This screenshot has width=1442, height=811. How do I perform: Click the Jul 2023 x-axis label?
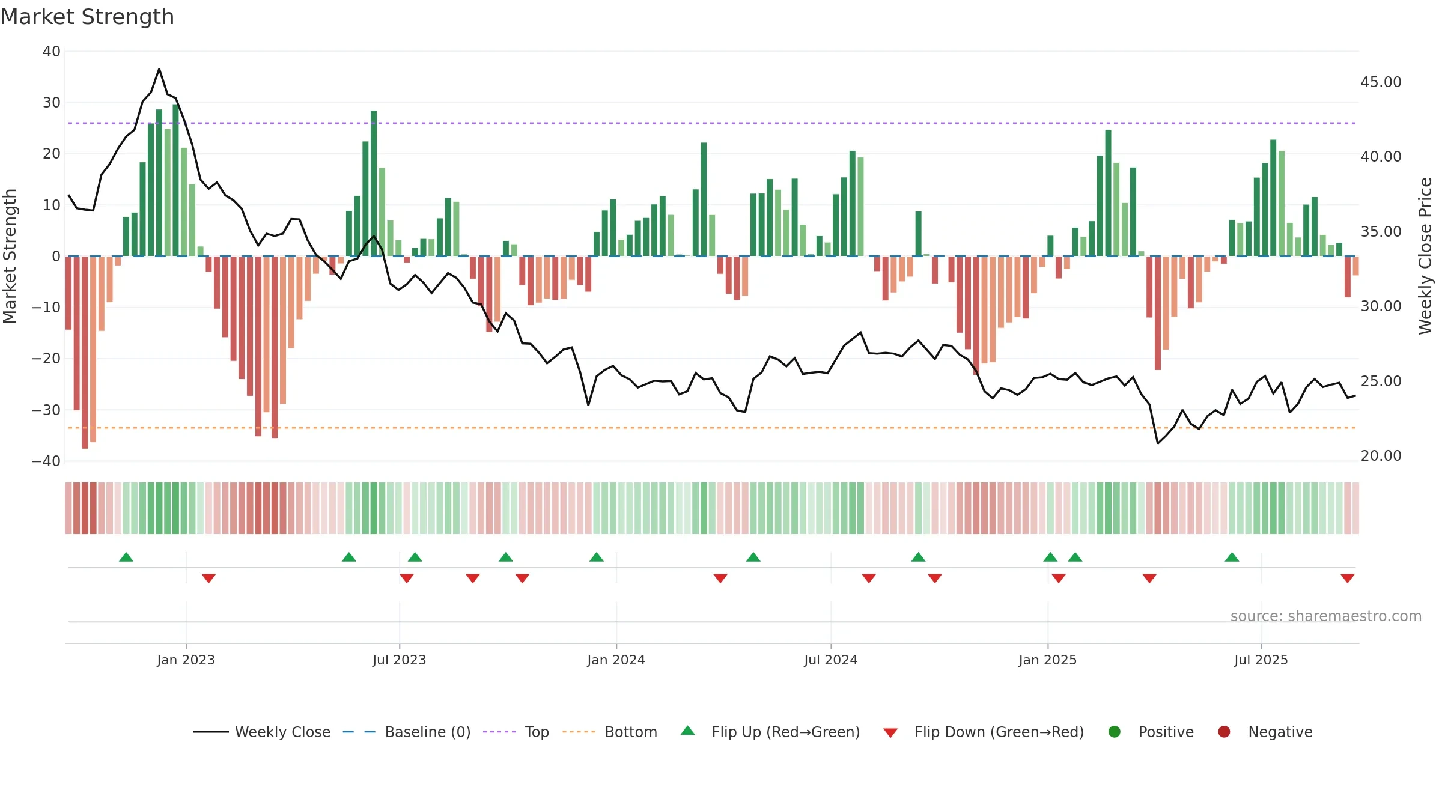(x=400, y=660)
